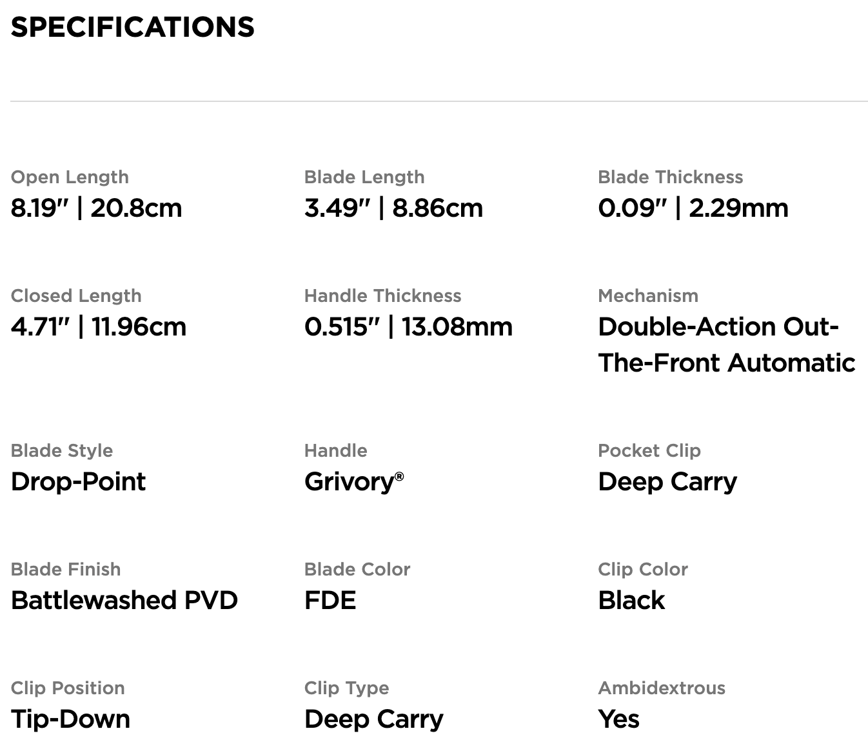Click the 3.49" | 8.86cm value
Viewport: 868px width, 751px height.
(x=393, y=208)
